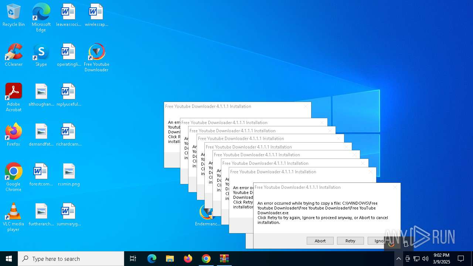Select the Microsoft Edge desktop shortcut
The height and width of the screenshot is (266, 473).
tap(41, 17)
